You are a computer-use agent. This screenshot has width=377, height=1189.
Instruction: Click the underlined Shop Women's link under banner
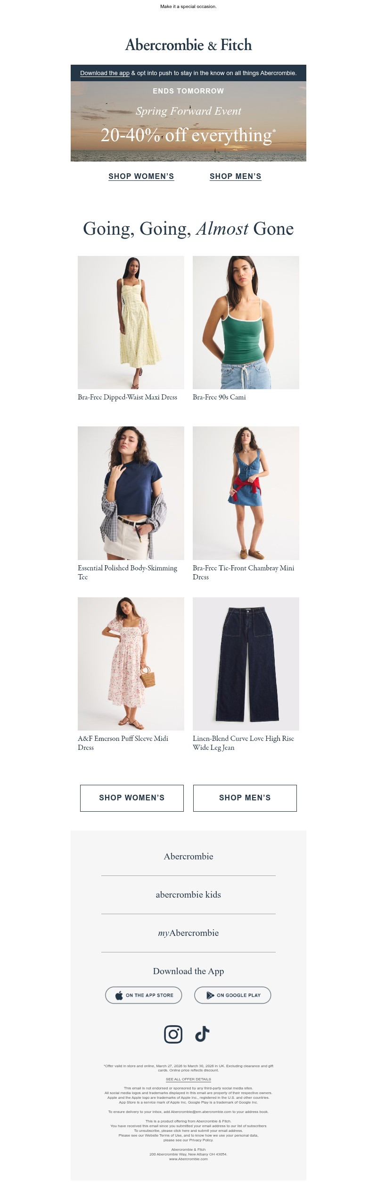tap(141, 176)
